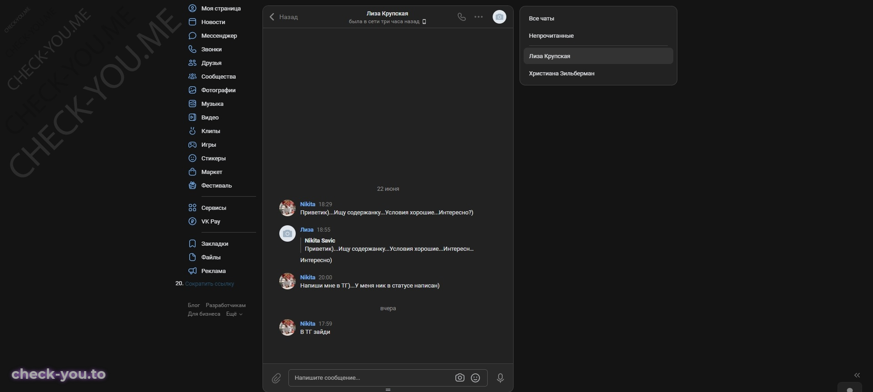Click sender name Лиза at 18:55
Image resolution: width=873 pixels, height=392 pixels.
(307, 230)
